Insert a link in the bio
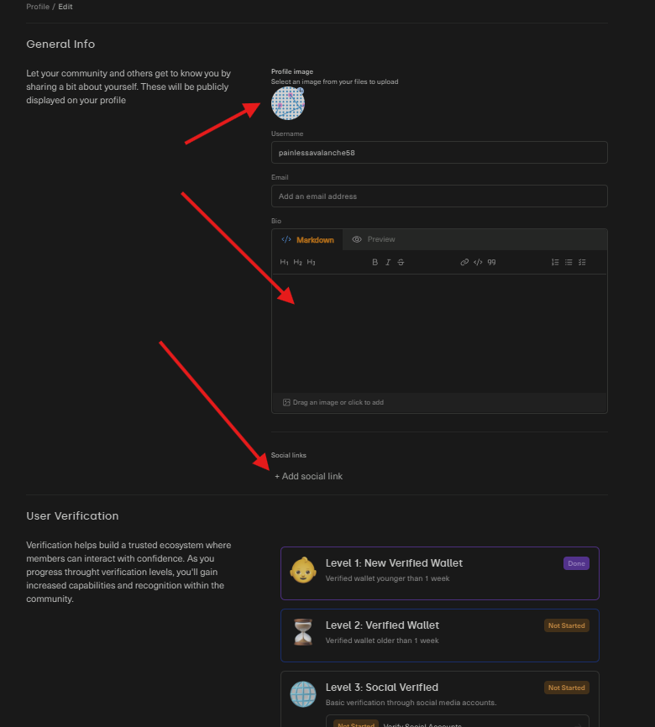Image resolution: width=655 pixels, height=727 pixels. coord(464,263)
